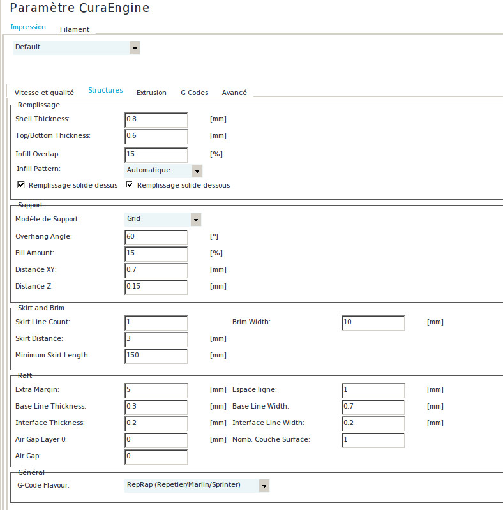The width and height of the screenshot is (503, 510).
Task: Toggle Remplissage solide dessus checkbox
Action: click(21, 184)
